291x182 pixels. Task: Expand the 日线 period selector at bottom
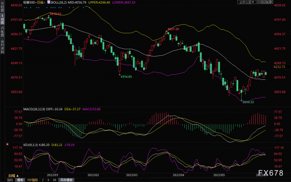[13, 175]
